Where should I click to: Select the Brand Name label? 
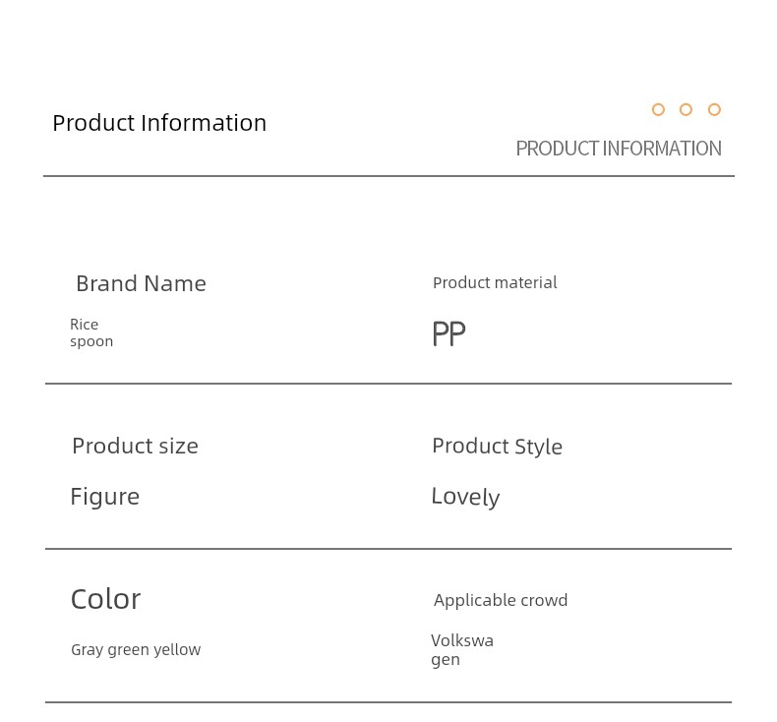141,284
